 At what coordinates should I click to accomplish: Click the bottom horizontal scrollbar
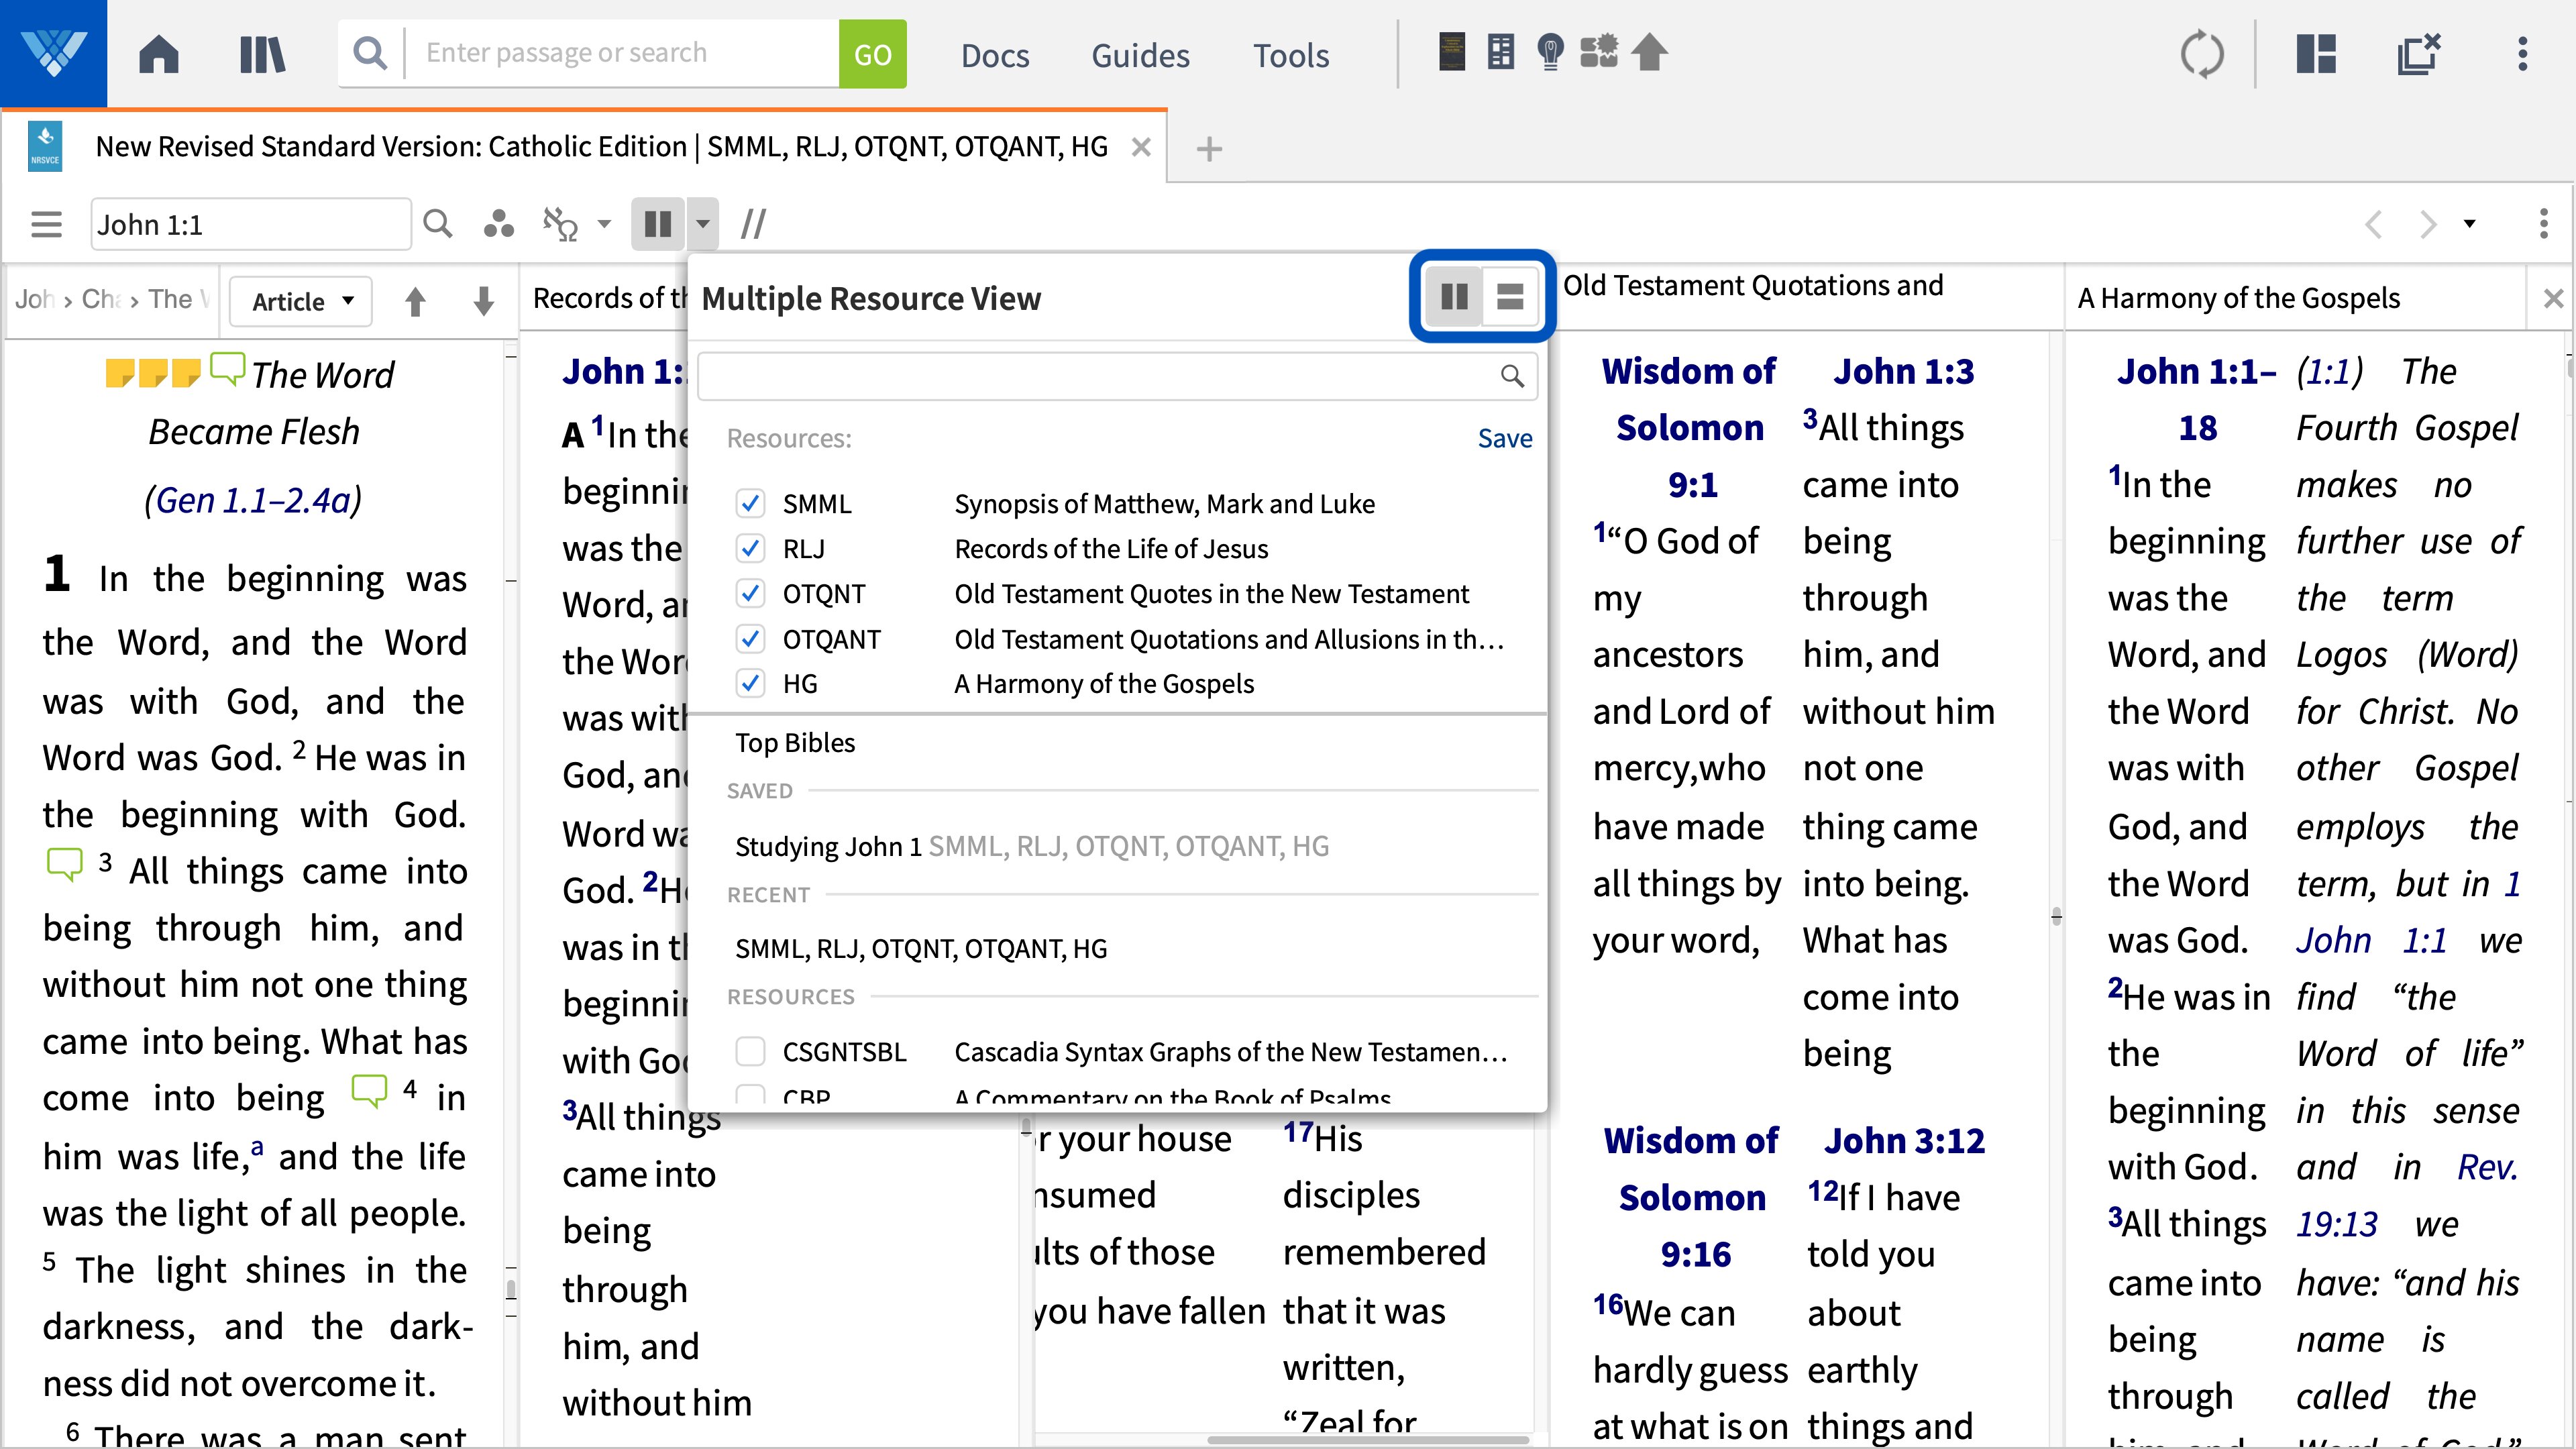1367,1440
